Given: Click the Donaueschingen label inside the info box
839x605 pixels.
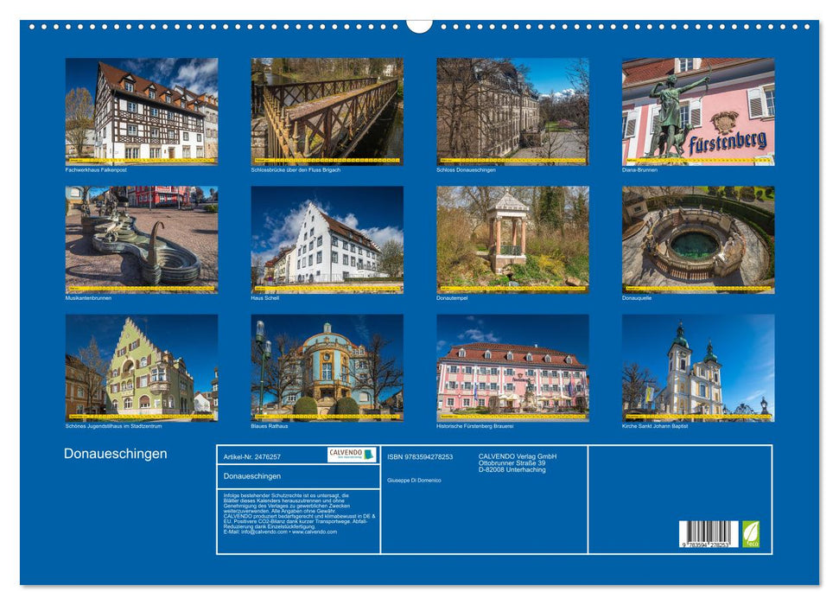Looking at the screenshot, I should click(252, 476).
